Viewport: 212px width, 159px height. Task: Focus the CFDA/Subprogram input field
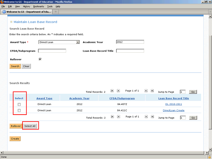click(52, 51)
